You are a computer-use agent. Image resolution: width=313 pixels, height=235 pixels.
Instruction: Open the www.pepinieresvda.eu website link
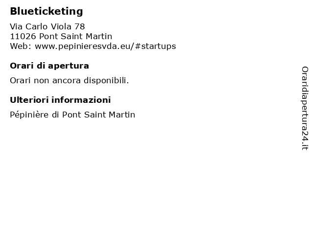pos(106,47)
